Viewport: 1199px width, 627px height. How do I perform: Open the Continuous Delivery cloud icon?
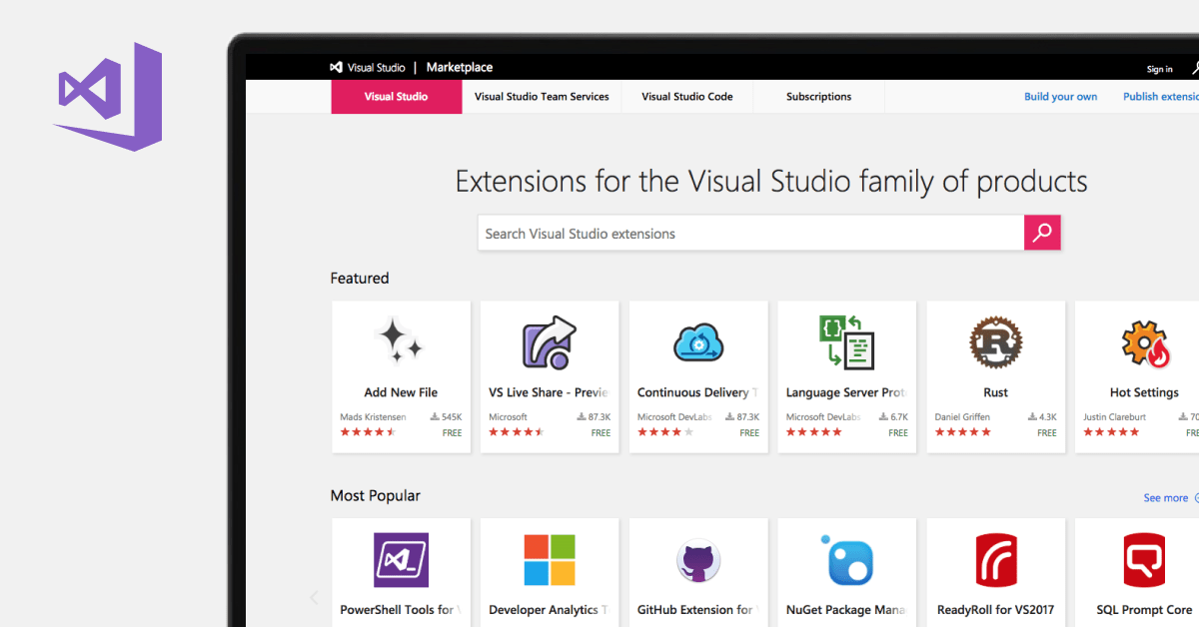pyautogui.click(x=698, y=343)
